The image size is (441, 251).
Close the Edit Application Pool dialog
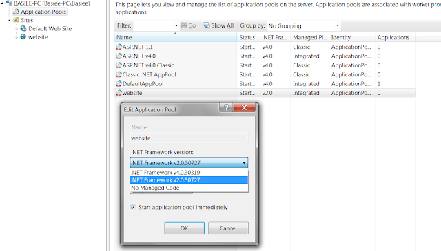244,107
